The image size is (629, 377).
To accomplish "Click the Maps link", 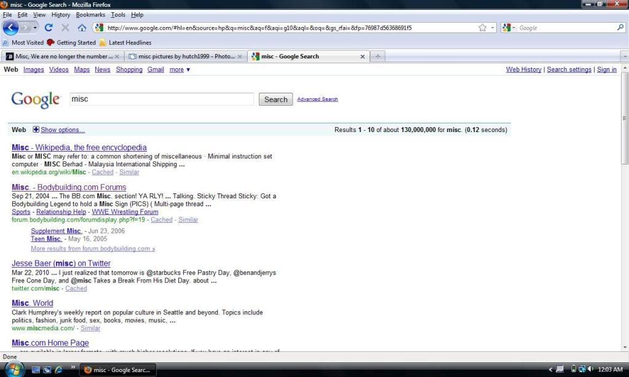I will [x=82, y=69].
